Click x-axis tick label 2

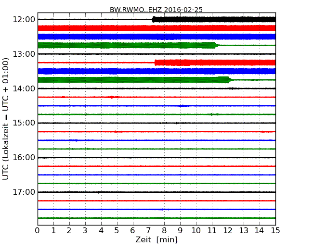click(69, 231)
